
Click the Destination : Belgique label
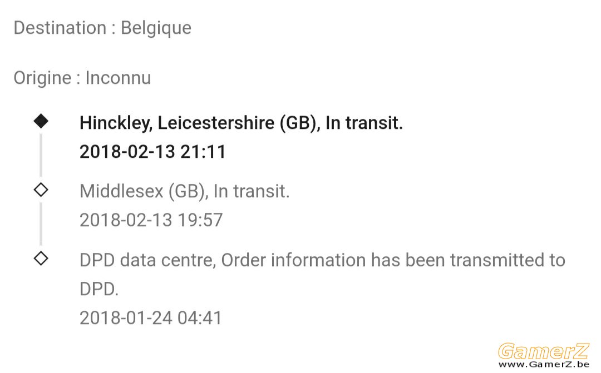click(x=102, y=28)
